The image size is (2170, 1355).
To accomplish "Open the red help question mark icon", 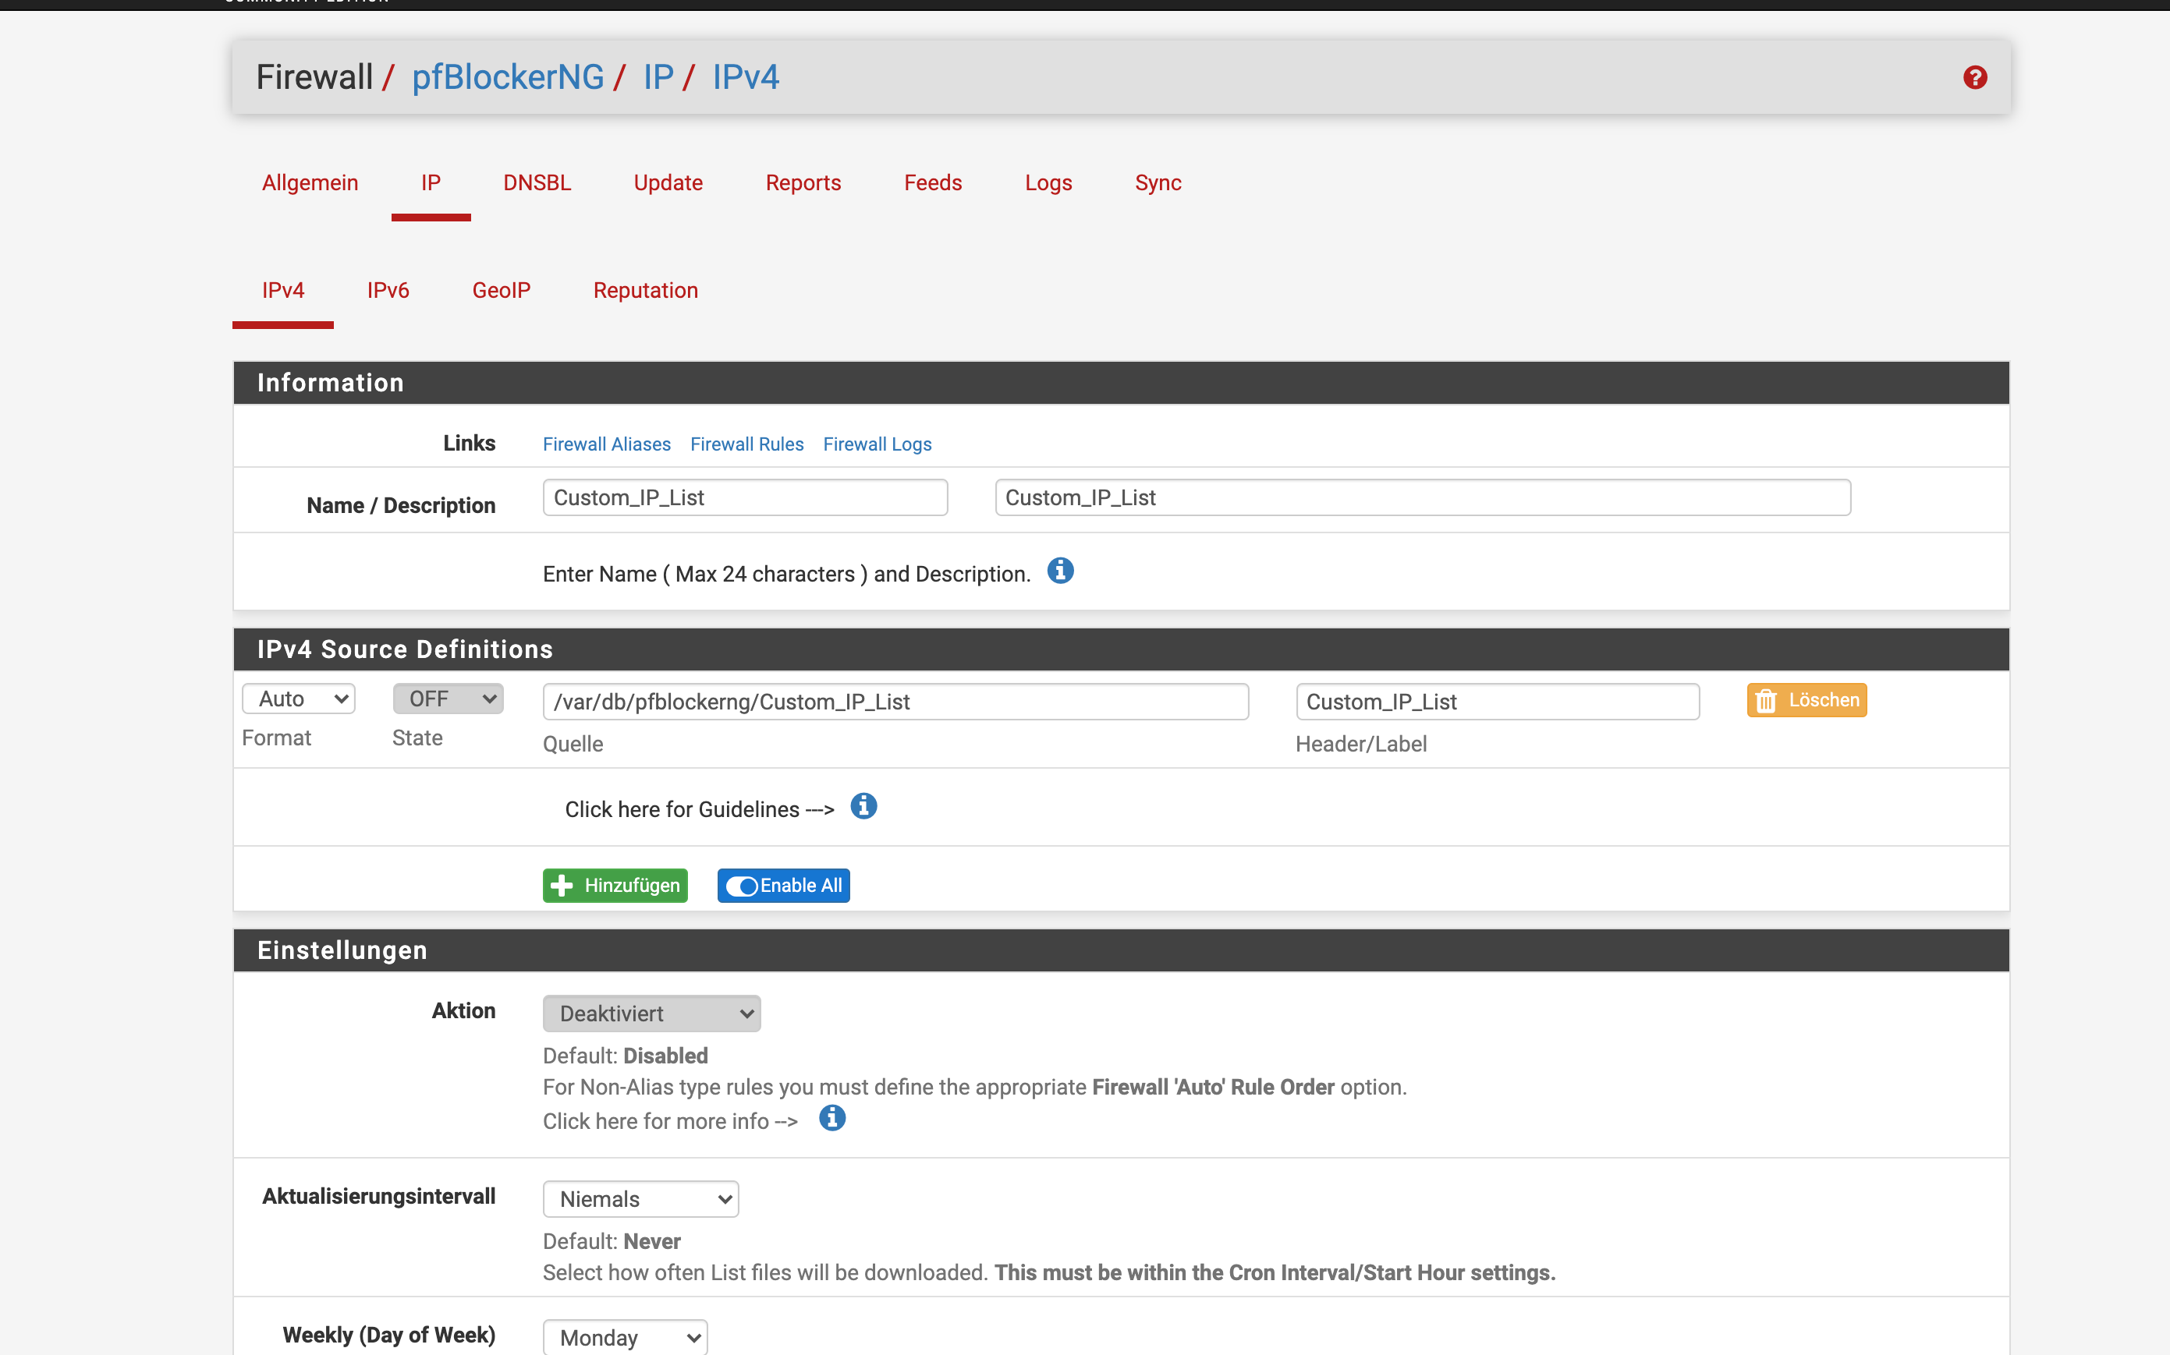I will point(1974,78).
